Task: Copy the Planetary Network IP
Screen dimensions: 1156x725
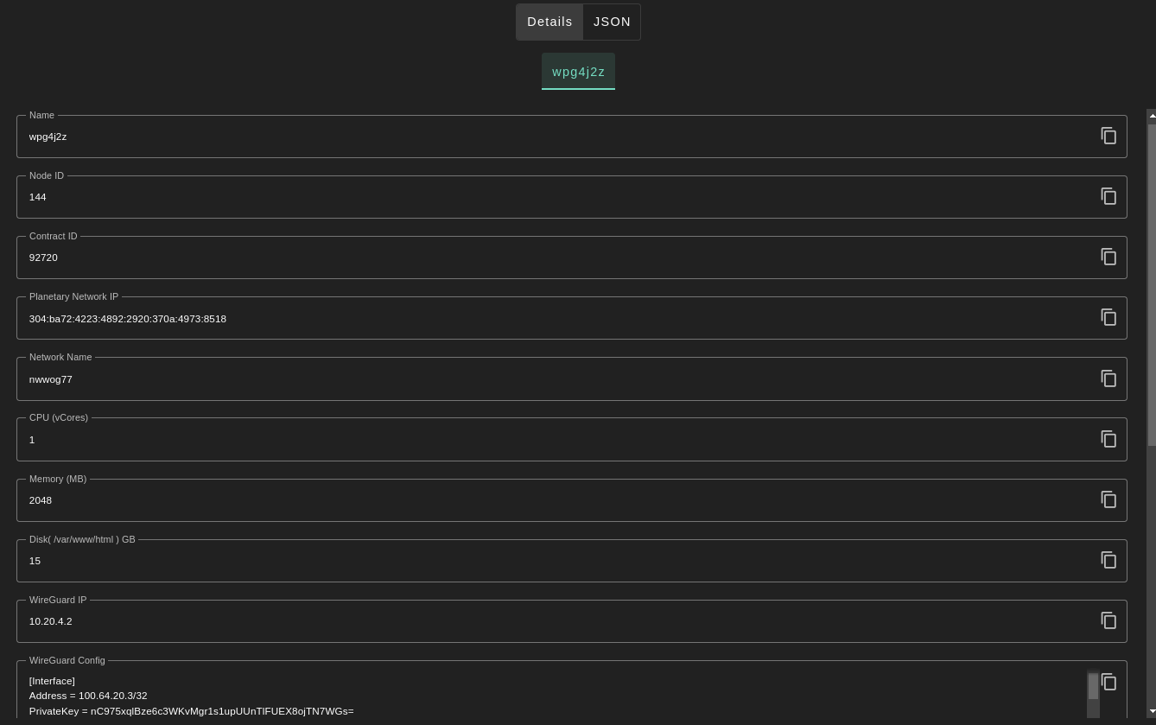Action: (1108, 317)
